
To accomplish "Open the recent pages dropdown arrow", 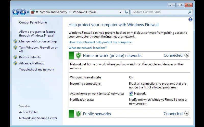I will (28, 12).
